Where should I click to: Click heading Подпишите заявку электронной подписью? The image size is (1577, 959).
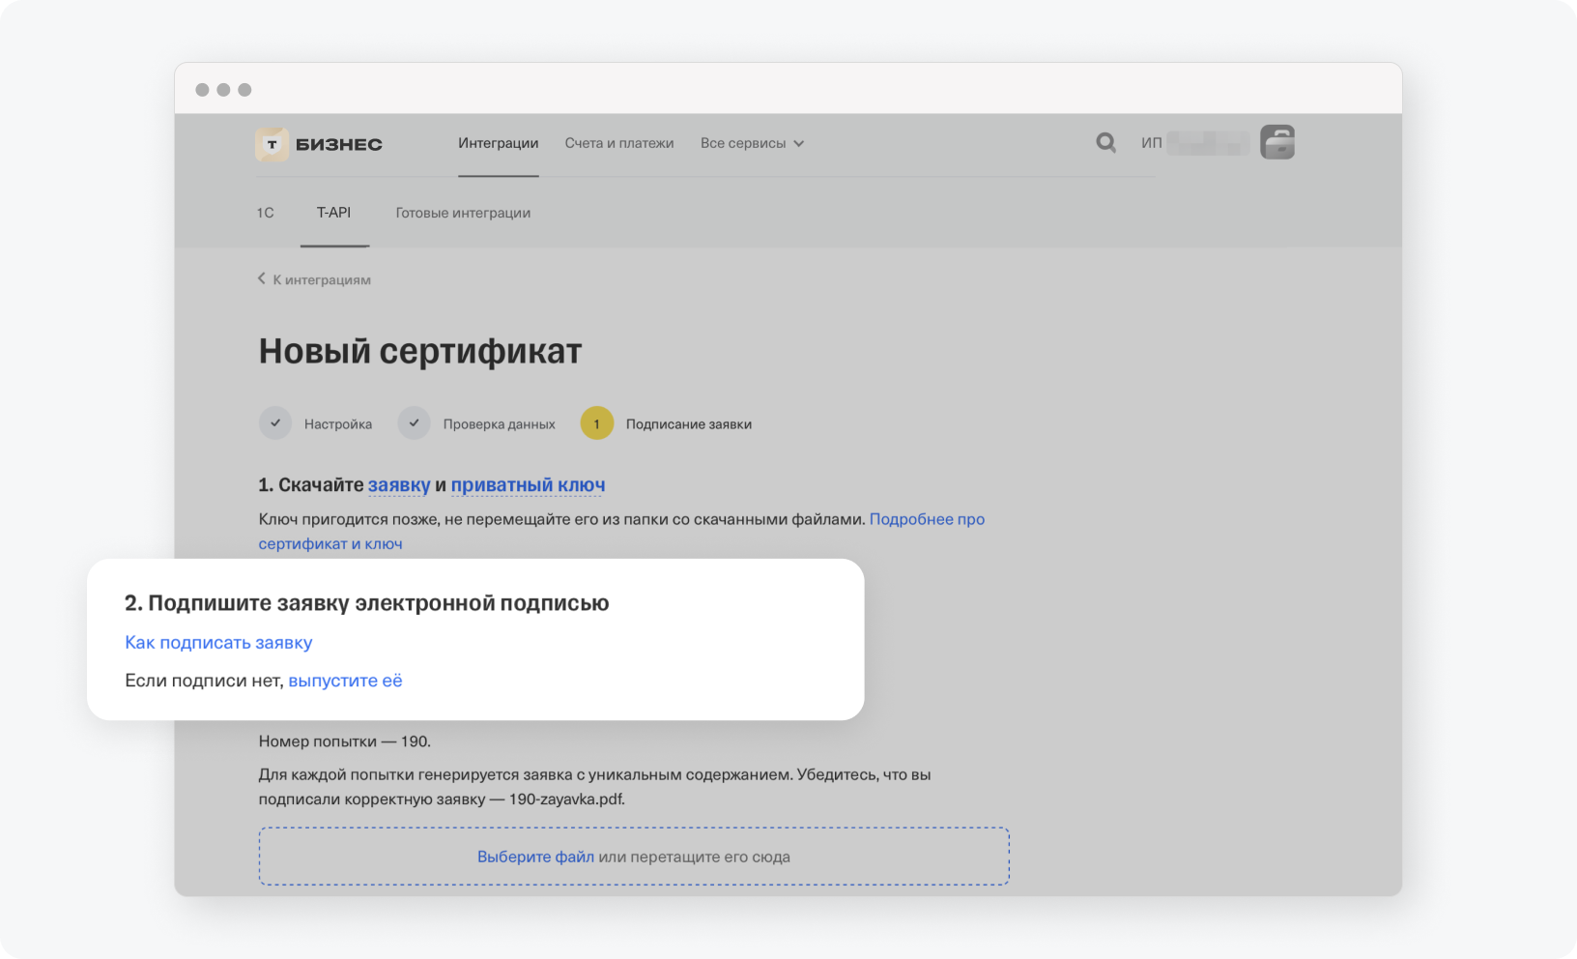[367, 603]
